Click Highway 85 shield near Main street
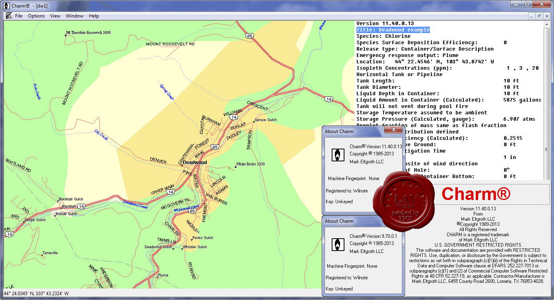The height and width of the screenshot is (300, 554). pyautogui.click(x=216, y=147)
